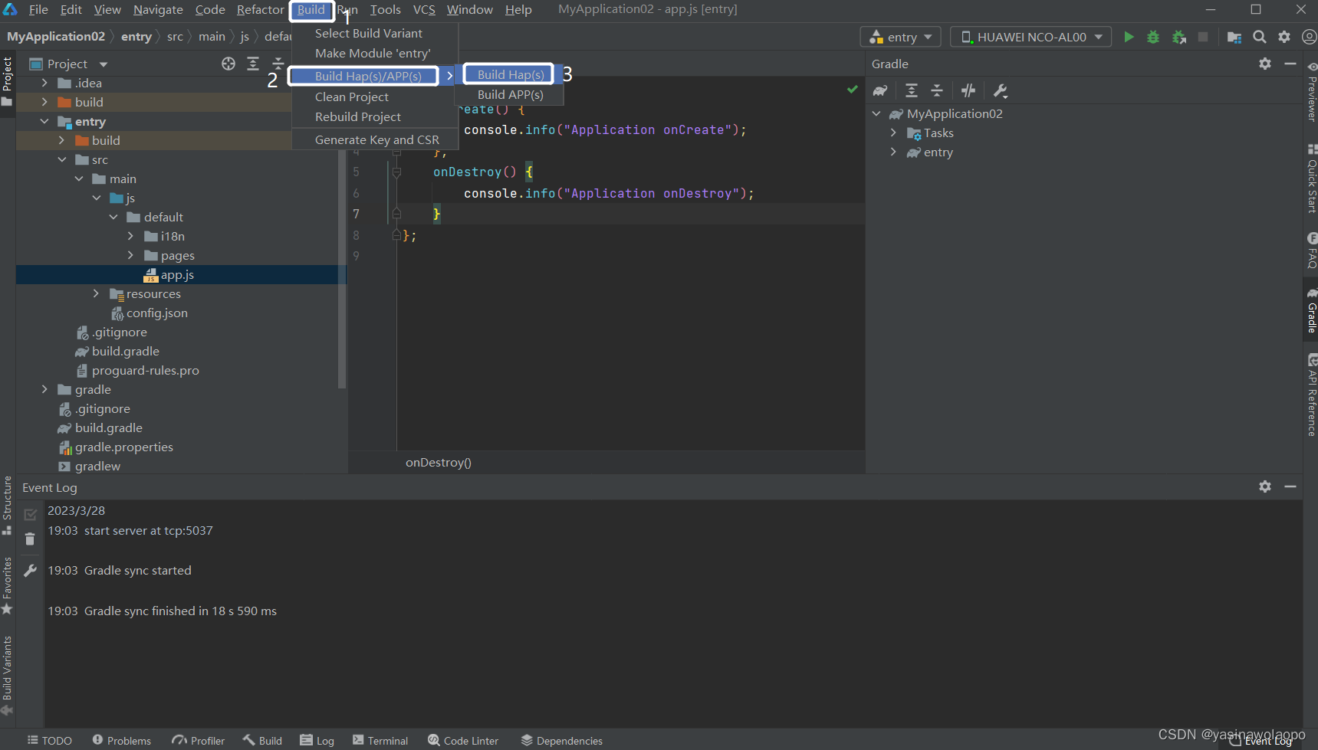
Task: Expand all nodes in Gradle panel
Action: point(912,90)
